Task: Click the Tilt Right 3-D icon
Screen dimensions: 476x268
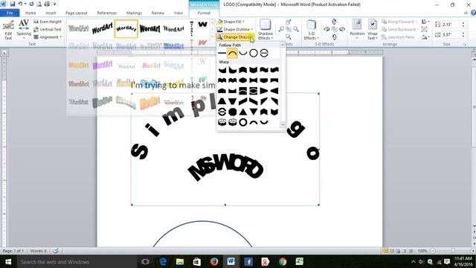Action: [342, 30]
